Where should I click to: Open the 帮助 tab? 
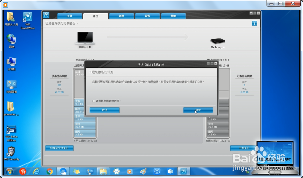pos(173,16)
